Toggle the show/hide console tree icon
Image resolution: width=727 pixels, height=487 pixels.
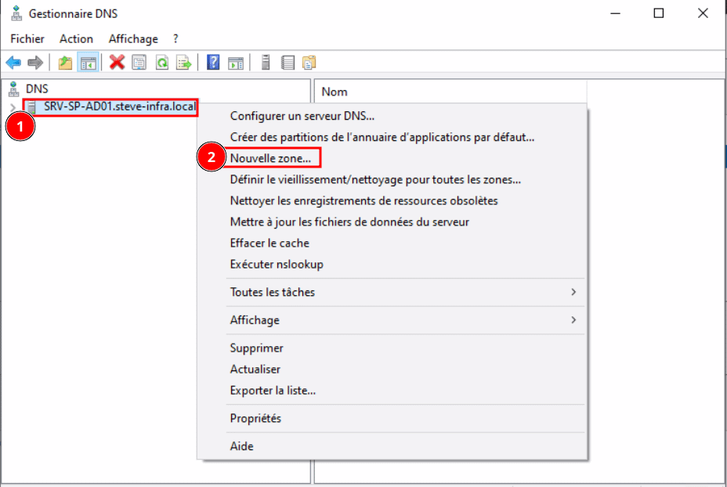pyautogui.click(x=88, y=63)
